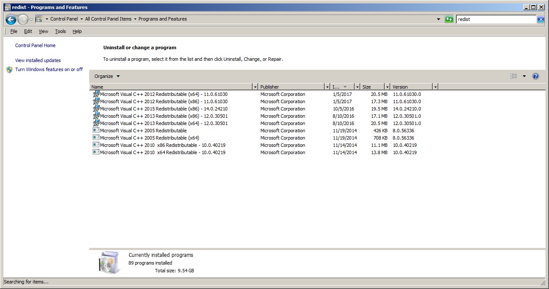Select Microsoft Visual C++ 2012 Redistributable (x64) - 11.0.61030

click(164, 94)
